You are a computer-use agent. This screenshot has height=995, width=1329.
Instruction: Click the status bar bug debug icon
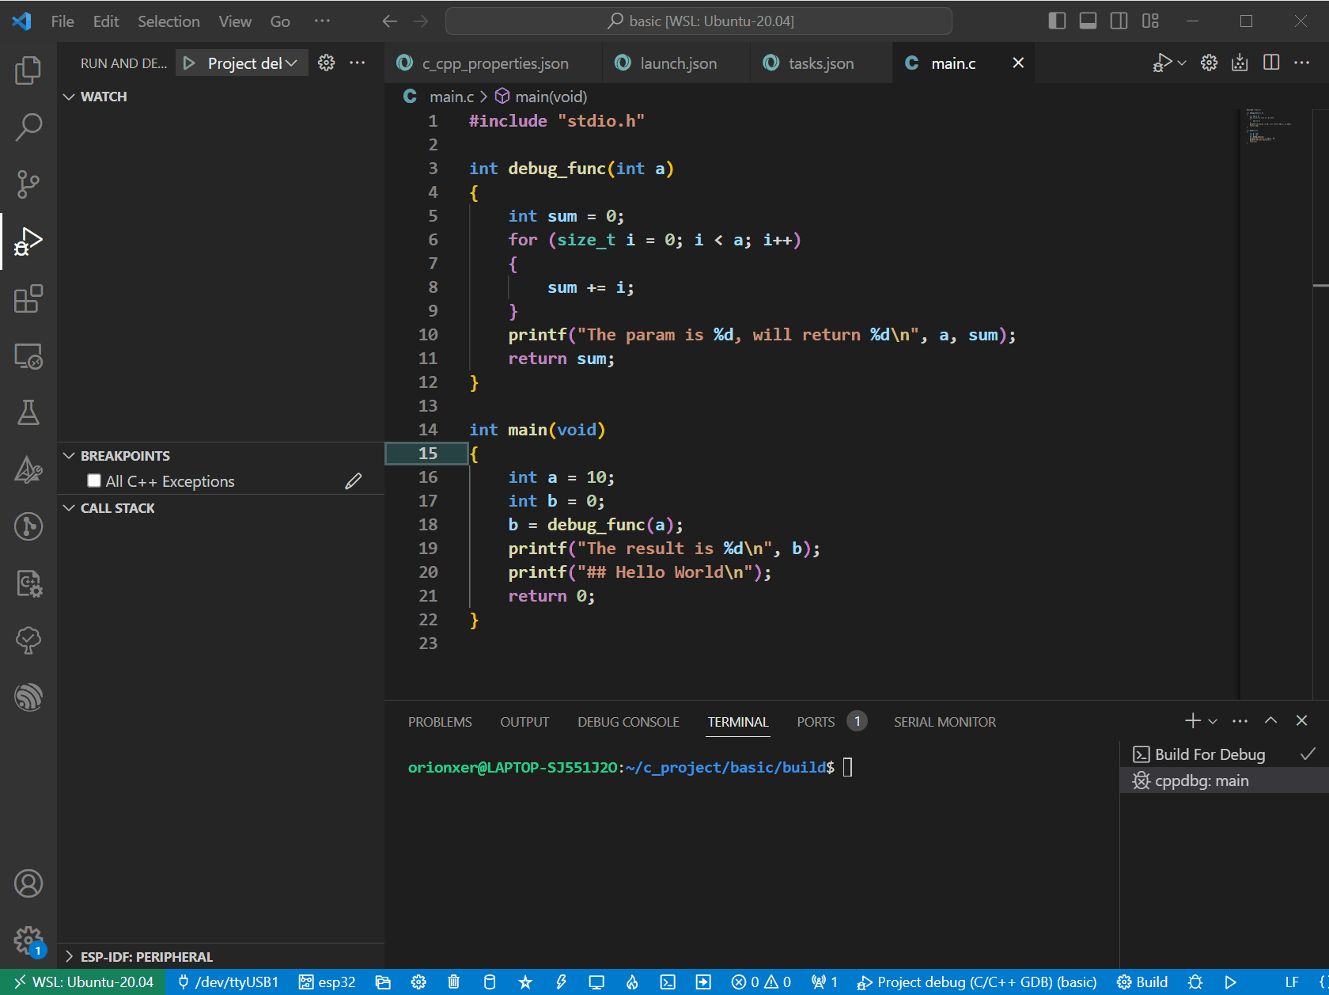point(1195,982)
